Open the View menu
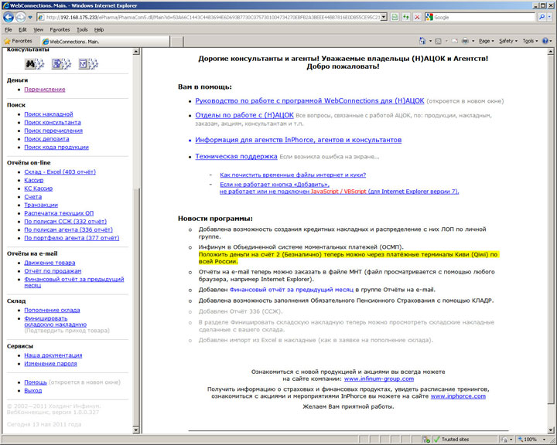The height and width of the screenshot is (445, 557). [x=39, y=30]
